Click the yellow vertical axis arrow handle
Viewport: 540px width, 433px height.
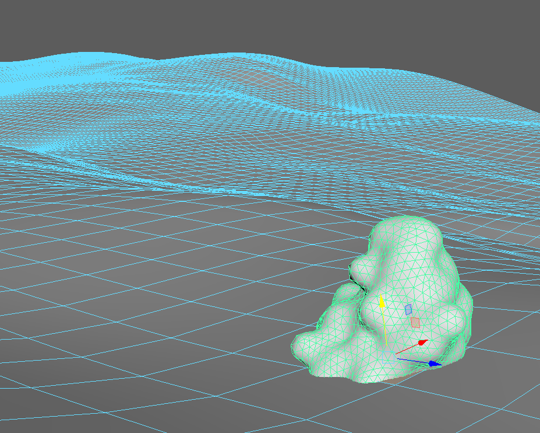tap(382, 302)
